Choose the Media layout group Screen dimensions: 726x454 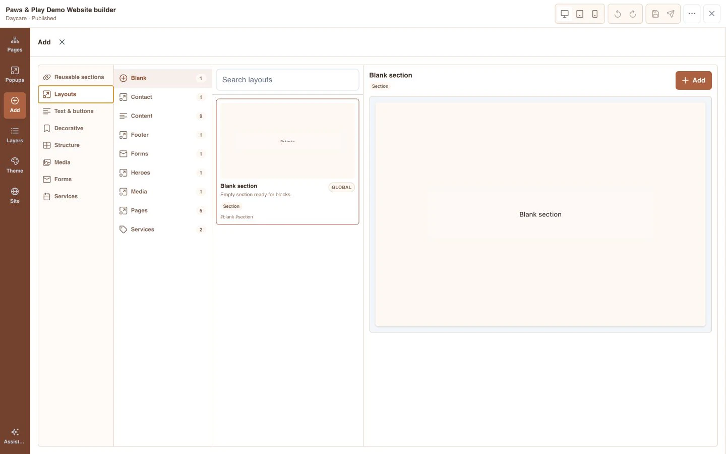[162, 192]
